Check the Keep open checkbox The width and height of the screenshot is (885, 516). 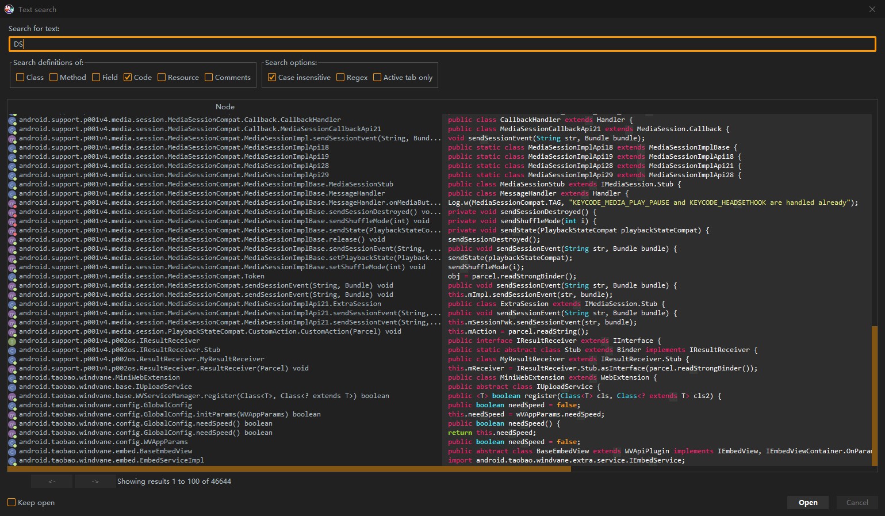click(x=12, y=502)
